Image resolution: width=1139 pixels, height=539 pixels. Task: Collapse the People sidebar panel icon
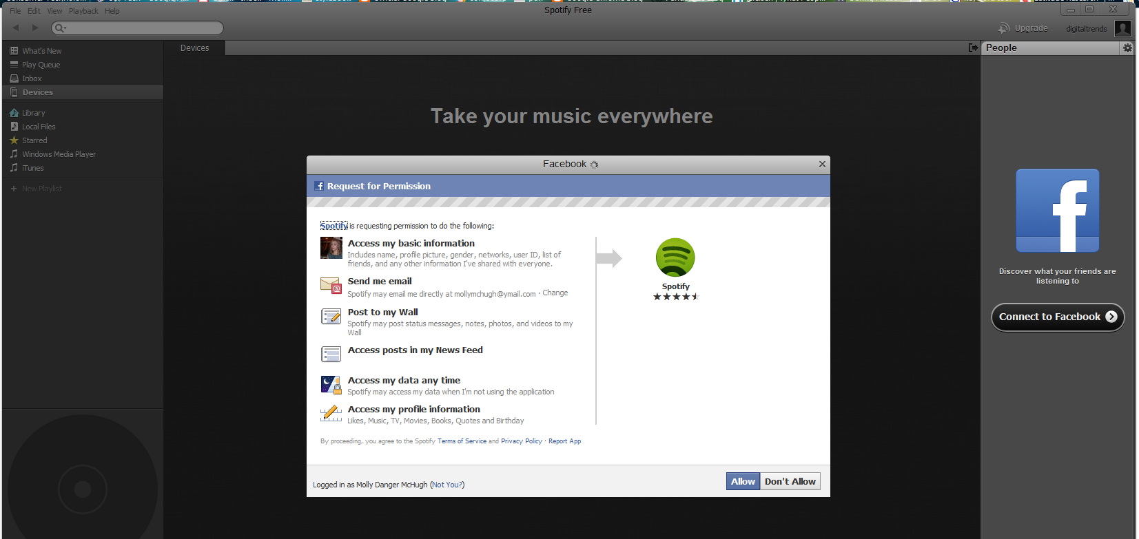click(973, 48)
